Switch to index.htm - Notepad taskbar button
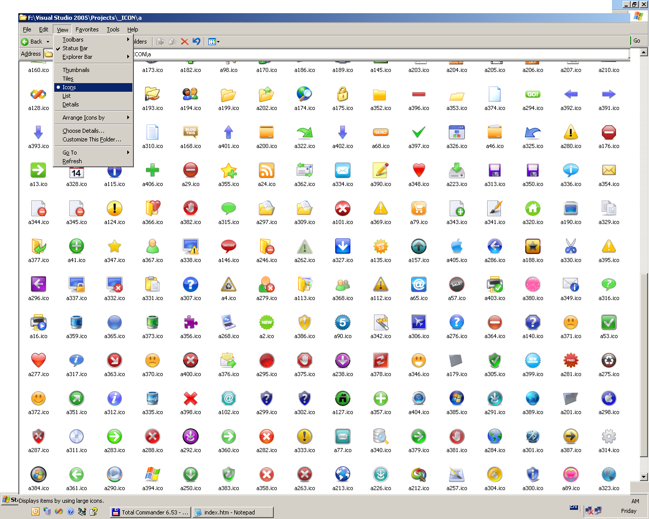 (233, 512)
